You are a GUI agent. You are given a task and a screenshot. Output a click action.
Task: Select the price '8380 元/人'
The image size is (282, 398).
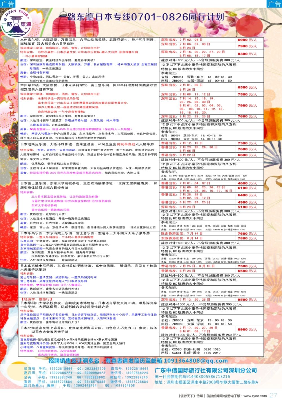click(x=247, y=54)
